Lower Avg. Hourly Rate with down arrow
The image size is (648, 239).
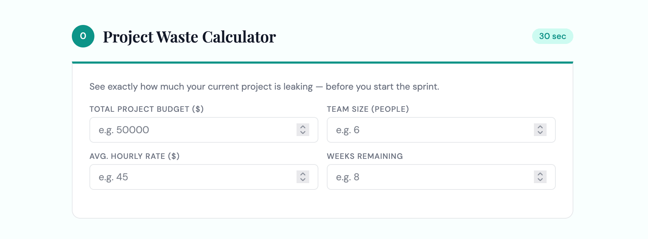point(303,180)
